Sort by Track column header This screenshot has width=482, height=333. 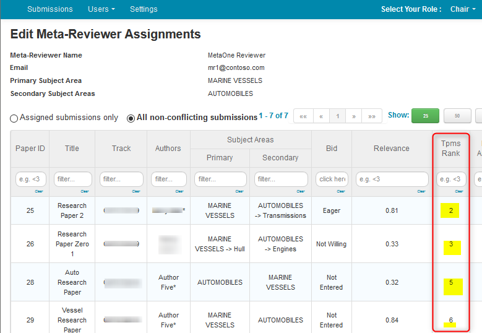[121, 149]
